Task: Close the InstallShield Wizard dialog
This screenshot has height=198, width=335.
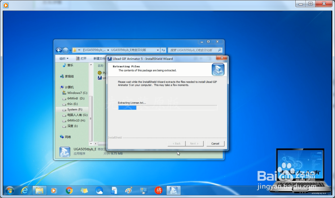Action: pos(222,58)
